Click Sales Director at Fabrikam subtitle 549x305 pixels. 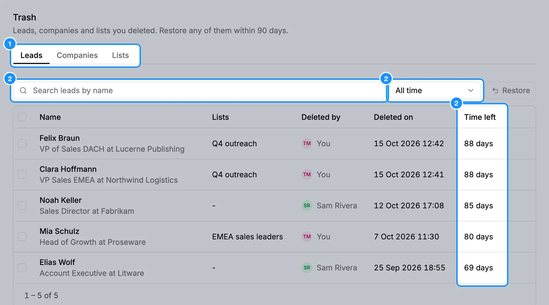click(x=87, y=211)
